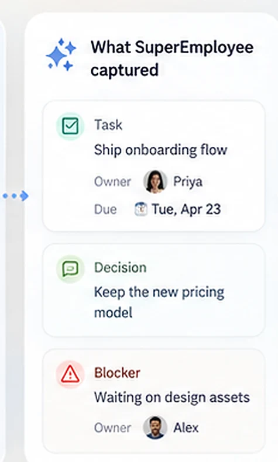
Task: Click the blue dotted arrow icon
Action: (x=16, y=196)
